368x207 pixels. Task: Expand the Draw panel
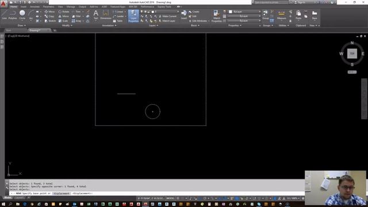22,25
